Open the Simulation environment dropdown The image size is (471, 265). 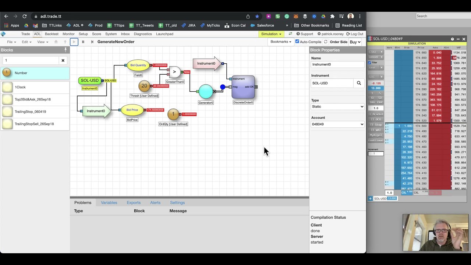pyautogui.click(x=271, y=34)
